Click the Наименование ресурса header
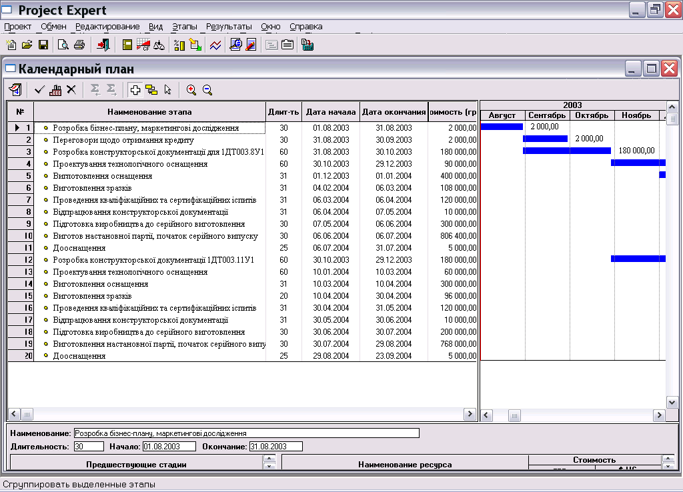Screen dimensions: 683x492 (405, 465)
